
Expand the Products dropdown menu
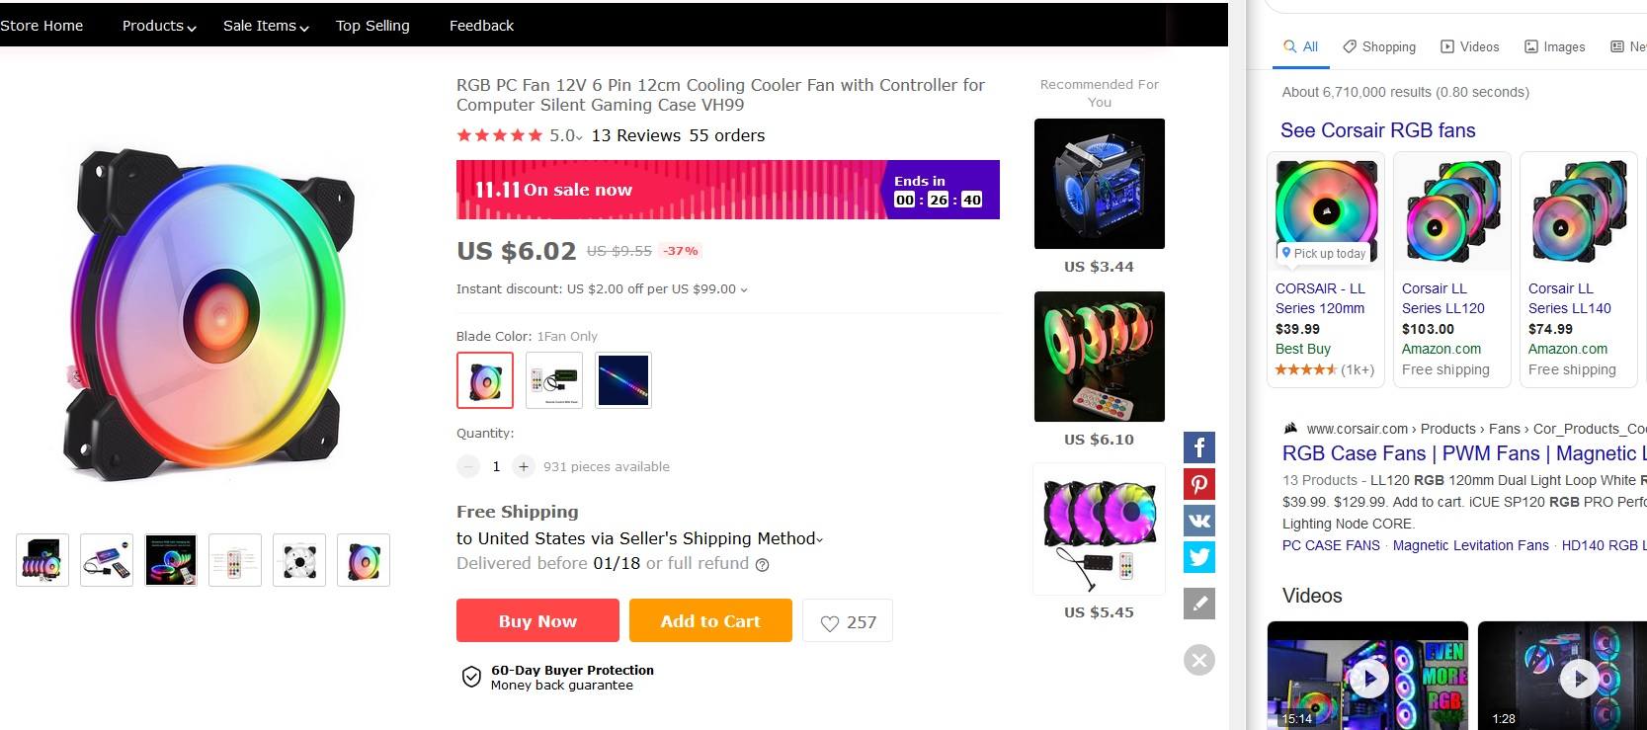click(x=159, y=26)
